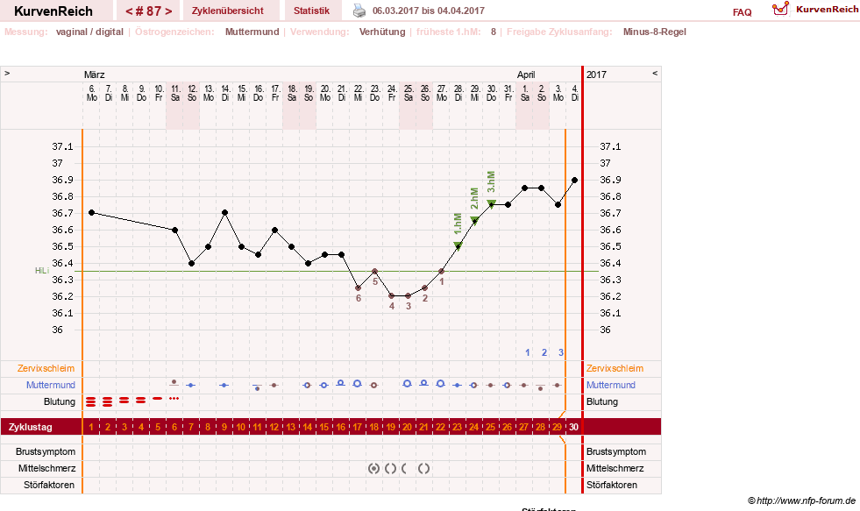Click the low temperature point numbered 6
860x511 pixels.
pyautogui.click(x=359, y=287)
